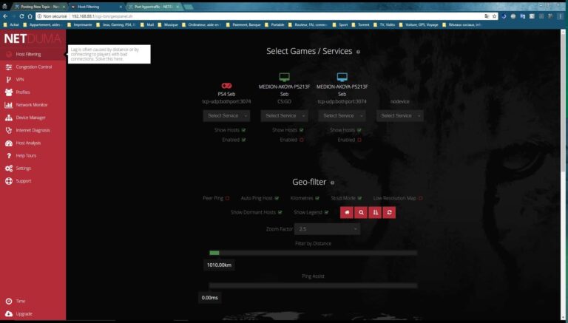Click the red home button in Geo-filter
This screenshot has height=323, width=568.
[x=346, y=212]
